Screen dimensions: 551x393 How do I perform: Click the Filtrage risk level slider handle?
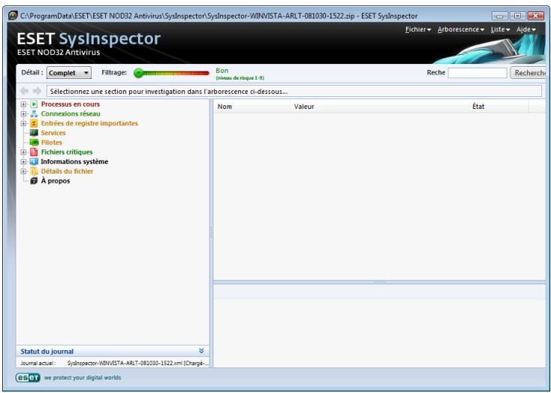pos(139,73)
